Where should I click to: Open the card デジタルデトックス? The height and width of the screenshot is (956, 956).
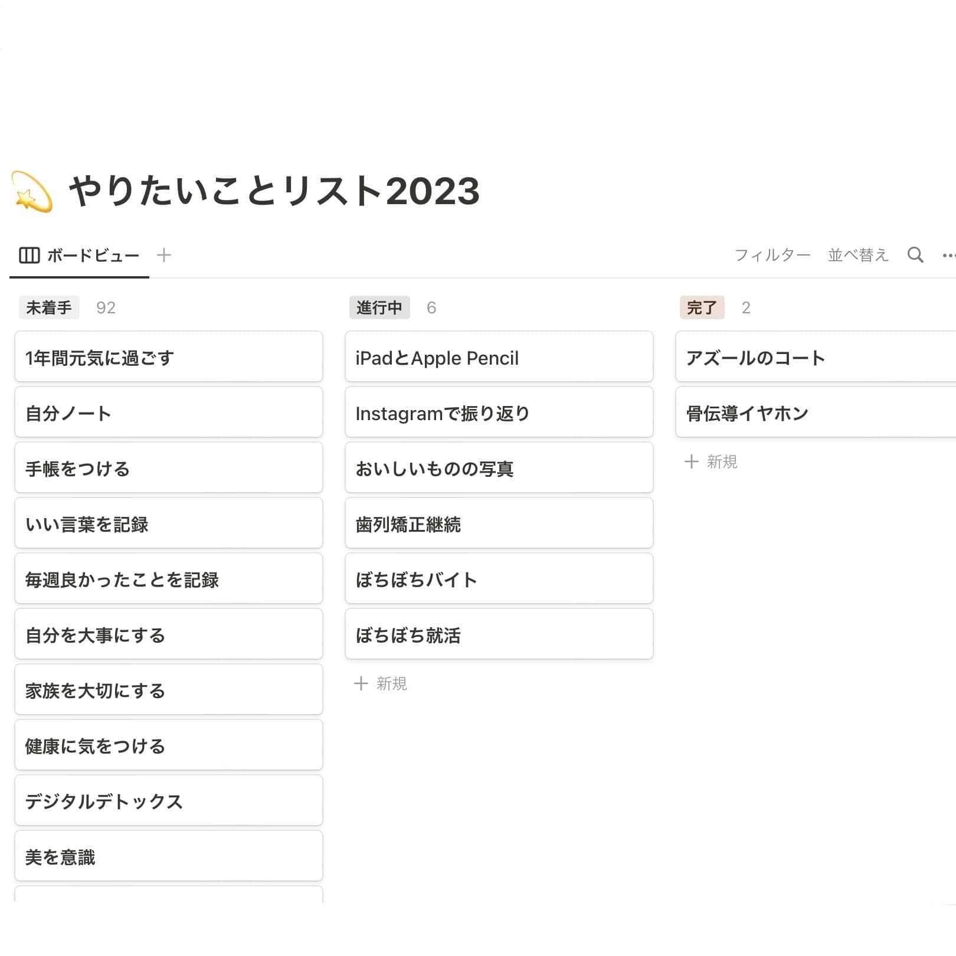tap(168, 801)
